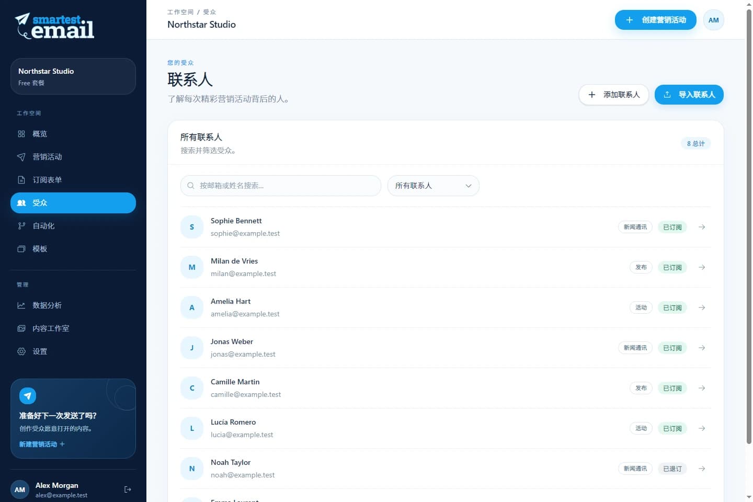Click the 工作空间 breadcrumb link
Viewport: 753px width, 502px height.
(x=180, y=12)
